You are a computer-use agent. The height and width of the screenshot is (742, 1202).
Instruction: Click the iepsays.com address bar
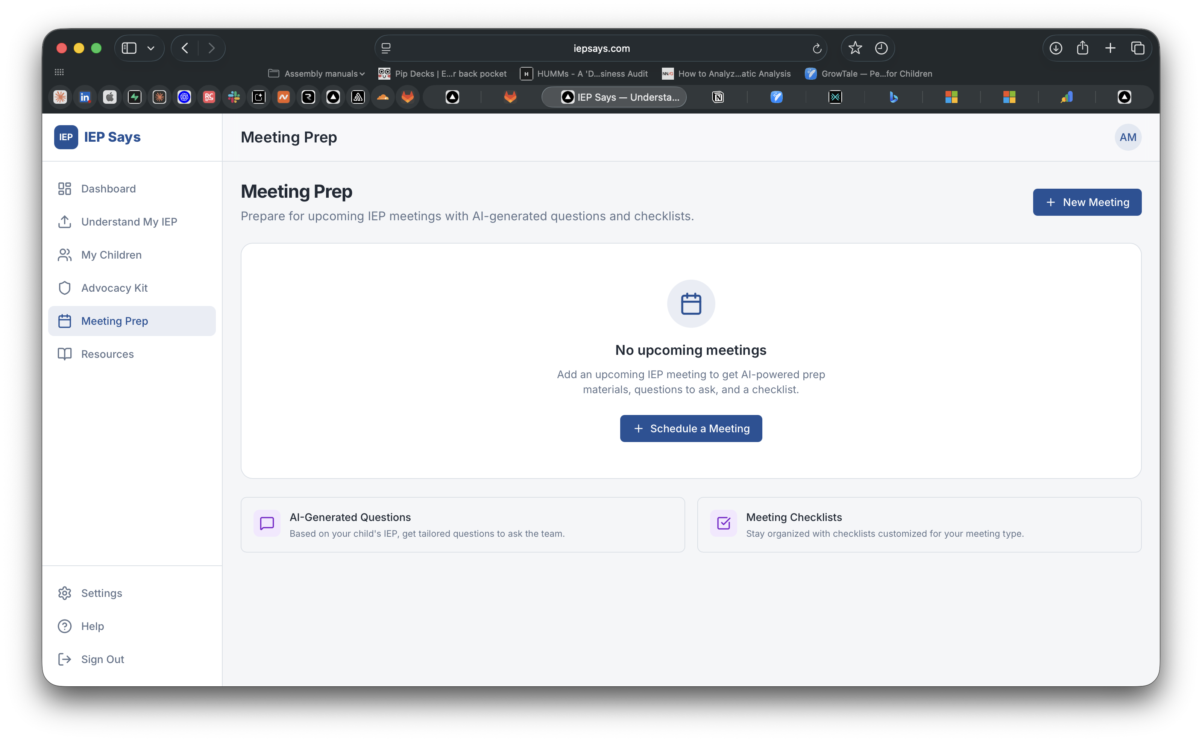(x=601, y=48)
